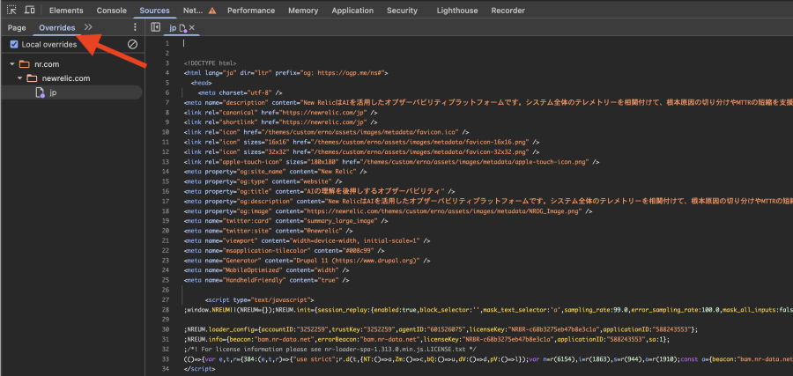
Task: Collapse the newrelic.com folder arrow
Action: coord(19,78)
